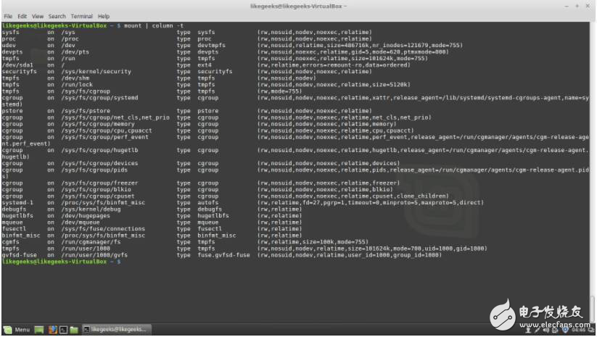597x337 pixels.
Task: Click the 'ext4' filesystem type
Action: (205, 65)
